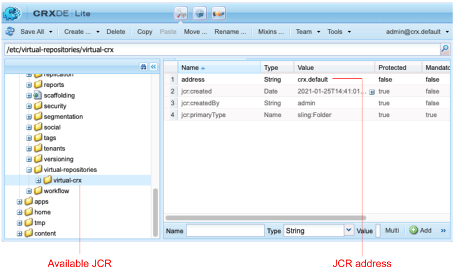The width and height of the screenshot is (455, 276).
Task: Expand the apps folder node
Action: coord(19,202)
